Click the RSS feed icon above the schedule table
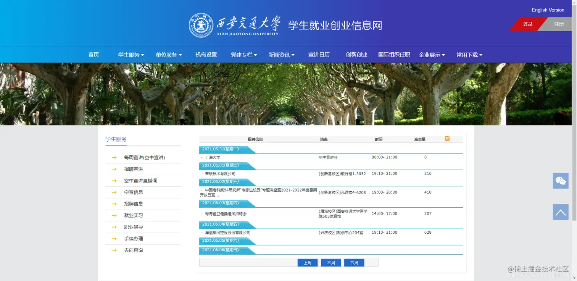This screenshot has height=281, width=577. [447, 139]
